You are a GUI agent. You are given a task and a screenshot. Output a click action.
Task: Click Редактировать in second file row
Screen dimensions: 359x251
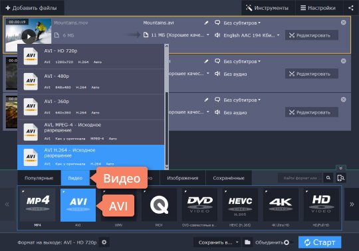click(x=312, y=74)
